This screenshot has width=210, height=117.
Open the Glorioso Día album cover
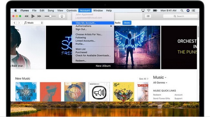[x=75, y=92]
